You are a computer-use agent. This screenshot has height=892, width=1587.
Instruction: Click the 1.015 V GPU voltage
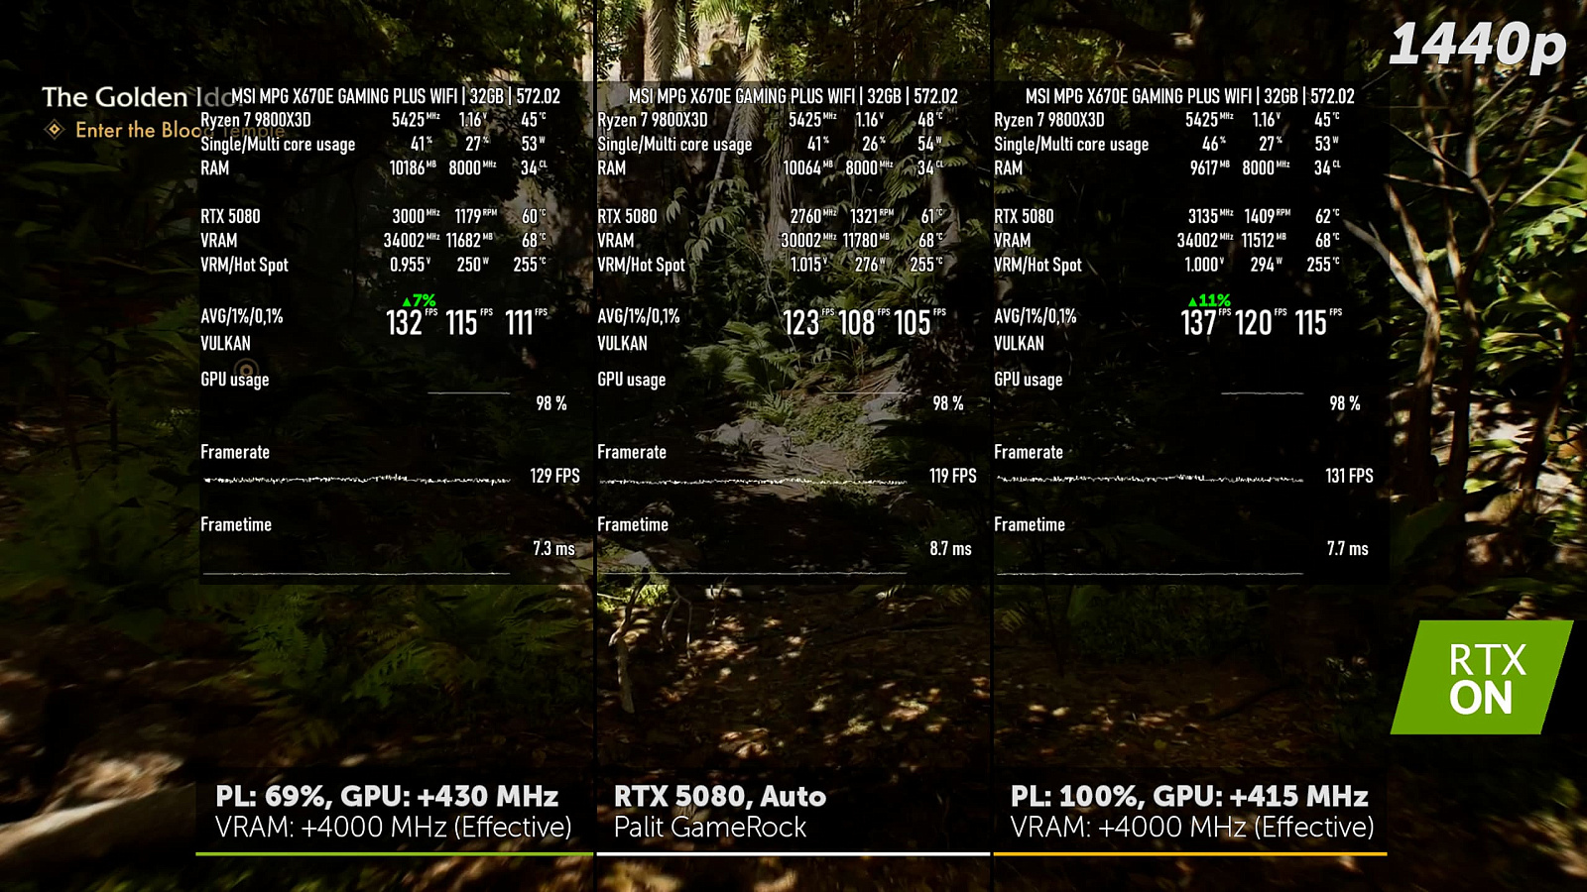pos(808,265)
